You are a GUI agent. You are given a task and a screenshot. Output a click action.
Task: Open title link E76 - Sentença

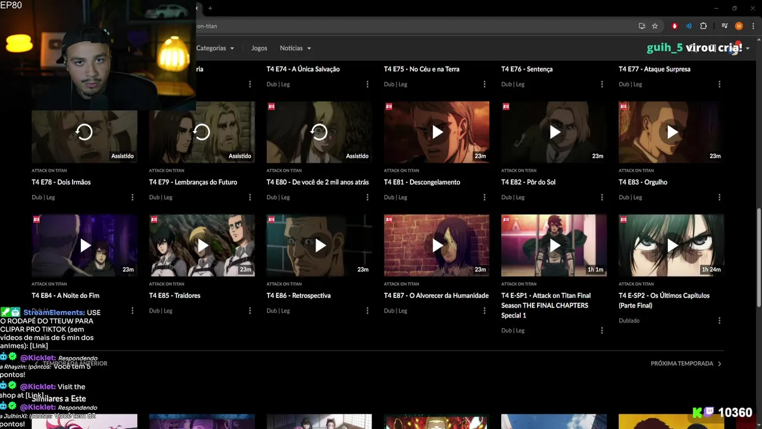coord(527,69)
